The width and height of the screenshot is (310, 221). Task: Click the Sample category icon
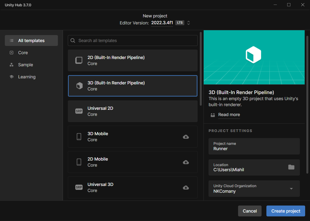tap(11, 65)
